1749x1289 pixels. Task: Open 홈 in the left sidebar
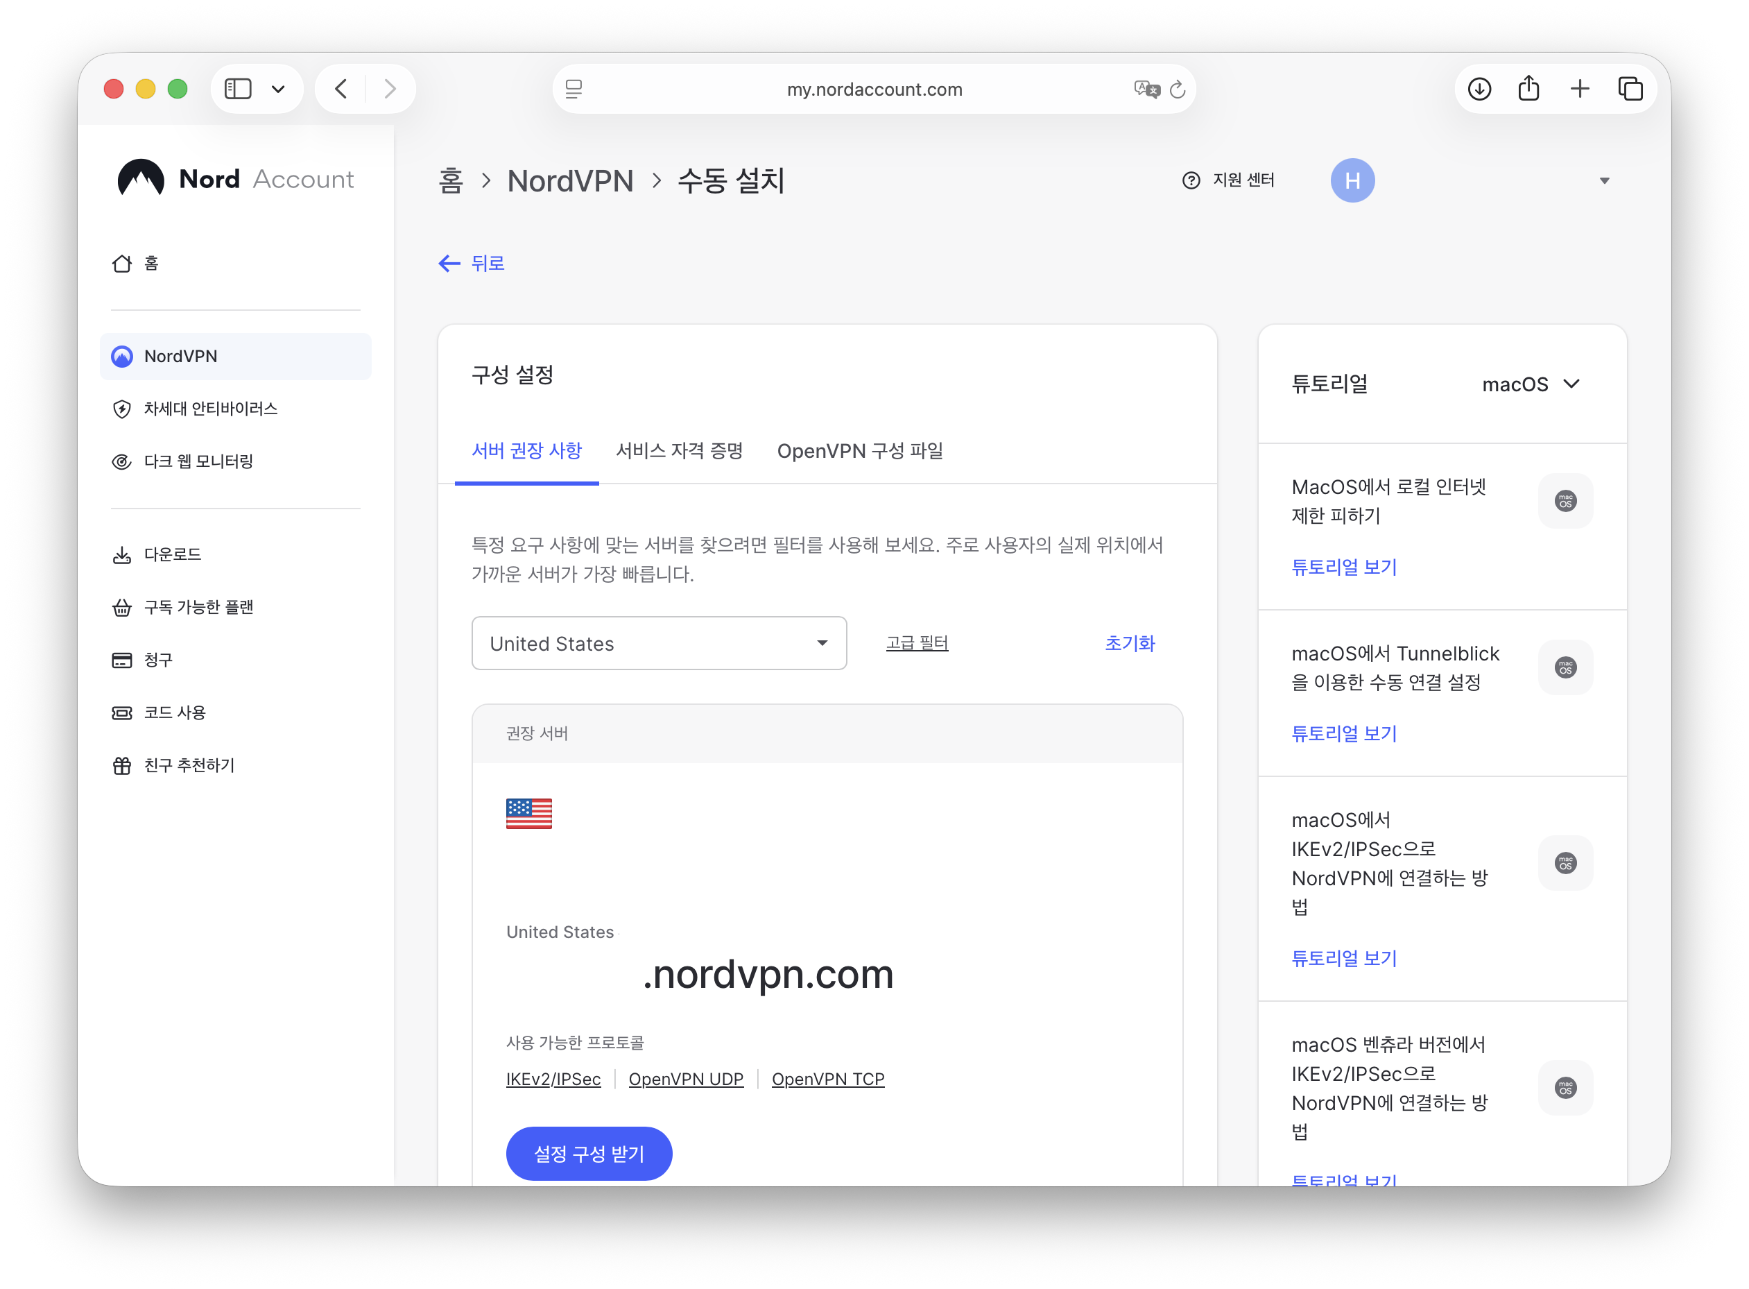[236, 264]
